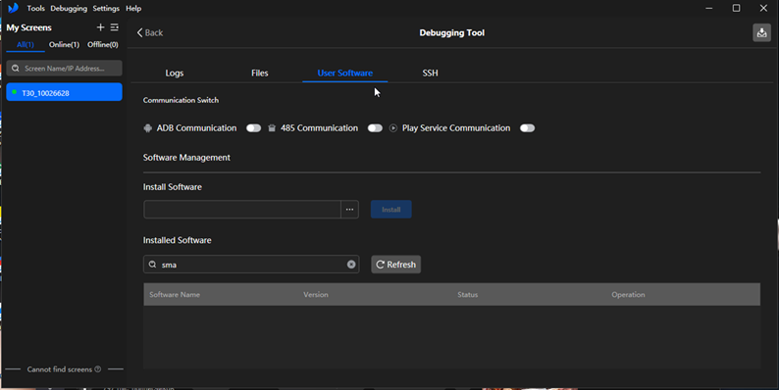Click the ADB Communication android icon
The image size is (779, 390).
click(x=147, y=128)
